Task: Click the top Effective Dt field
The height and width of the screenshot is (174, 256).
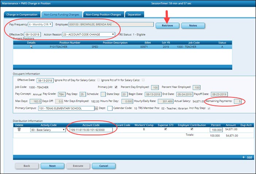Action: pyautogui.click(x=32, y=35)
